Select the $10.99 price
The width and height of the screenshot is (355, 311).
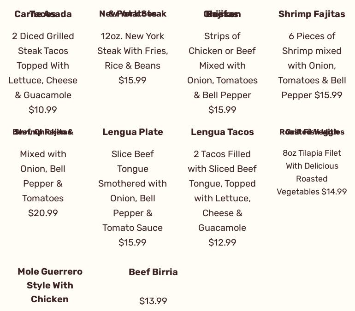tap(43, 110)
